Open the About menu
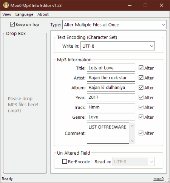The height and width of the screenshot is (183, 170). [x=43, y=14]
